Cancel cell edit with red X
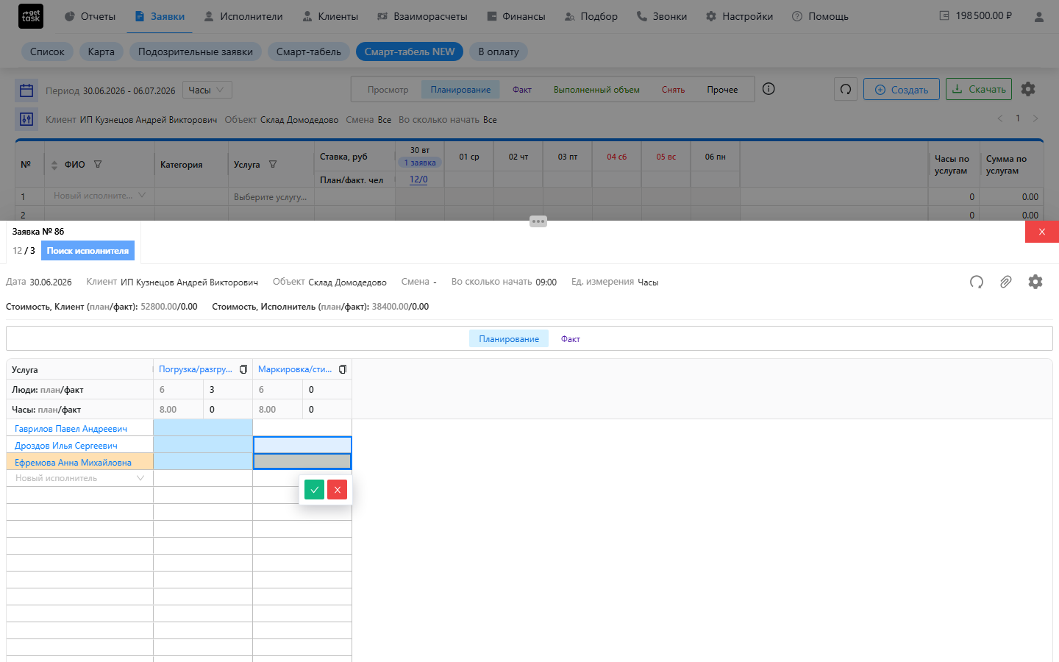1059x662 pixels. pyautogui.click(x=337, y=490)
